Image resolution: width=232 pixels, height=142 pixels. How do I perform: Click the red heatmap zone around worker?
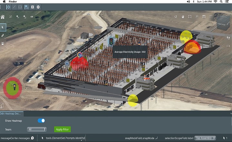coord(13,87)
